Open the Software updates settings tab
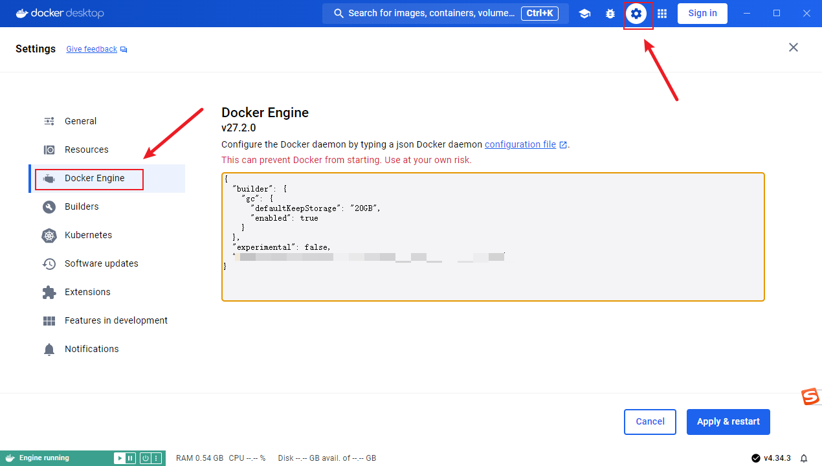The image size is (822, 466). 107,263
